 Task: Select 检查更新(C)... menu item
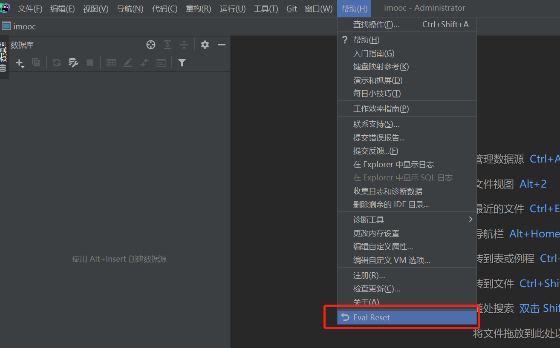pyautogui.click(x=407, y=289)
